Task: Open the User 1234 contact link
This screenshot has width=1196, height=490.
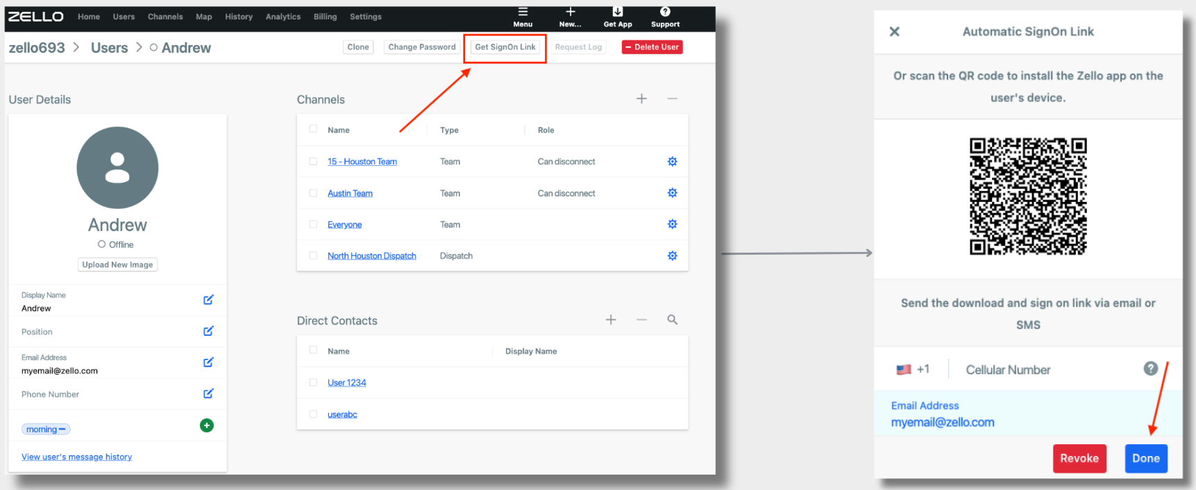Action: tap(346, 382)
